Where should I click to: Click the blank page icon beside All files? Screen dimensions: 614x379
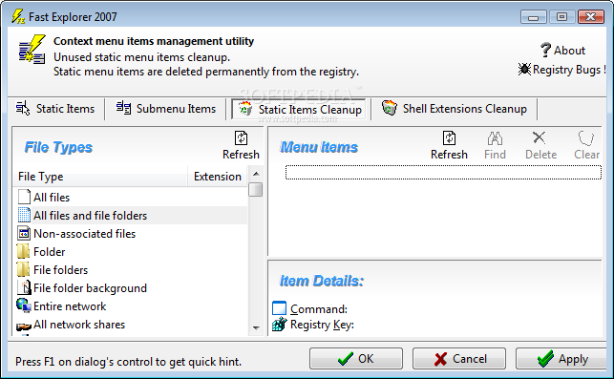click(x=24, y=197)
